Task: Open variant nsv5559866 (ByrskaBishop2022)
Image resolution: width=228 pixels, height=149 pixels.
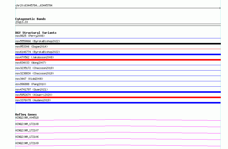Action: pyautogui.click(x=38, y=41)
